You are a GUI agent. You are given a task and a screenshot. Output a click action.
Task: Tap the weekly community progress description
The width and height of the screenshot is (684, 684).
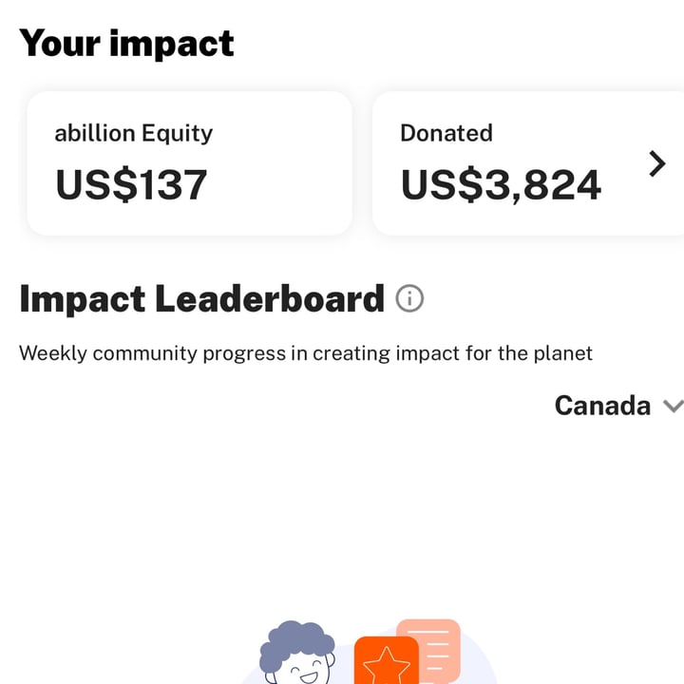[x=305, y=353]
